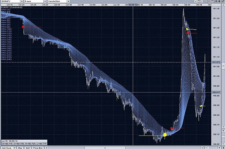Click the horizontal zoom in plus button
The height and width of the screenshot is (149, 225).
coord(219,148)
